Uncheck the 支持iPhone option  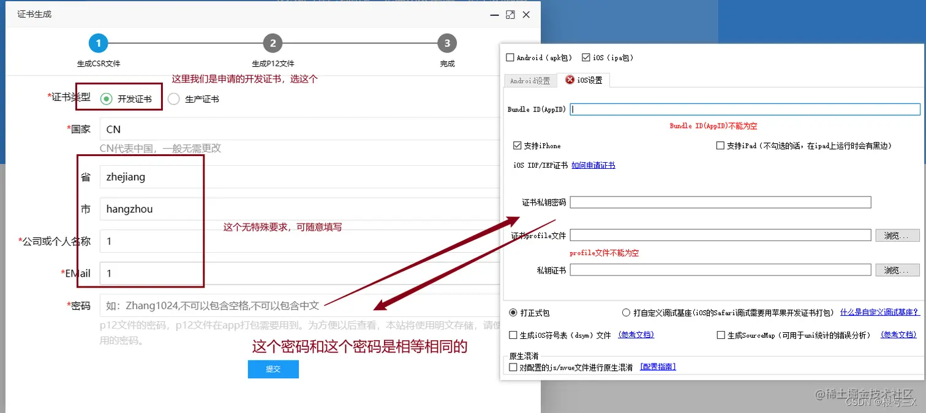click(516, 145)
